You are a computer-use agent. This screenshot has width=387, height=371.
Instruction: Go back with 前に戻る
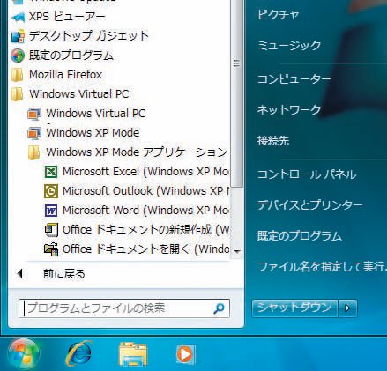63,274
